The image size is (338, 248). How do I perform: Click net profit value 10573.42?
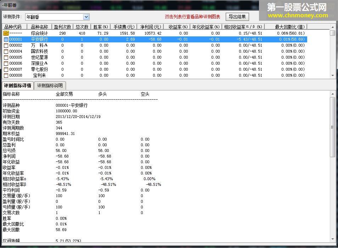(x=153, y=33)
